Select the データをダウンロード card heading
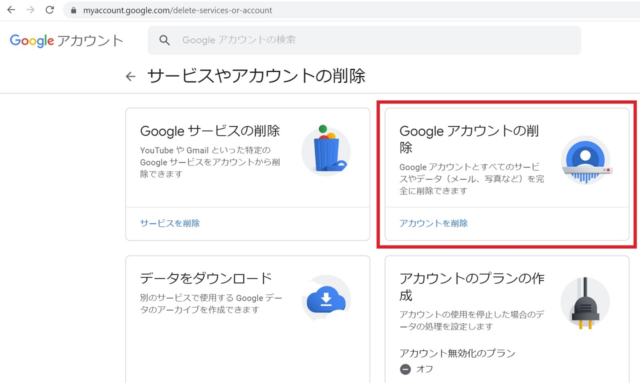 pos(206,278)
